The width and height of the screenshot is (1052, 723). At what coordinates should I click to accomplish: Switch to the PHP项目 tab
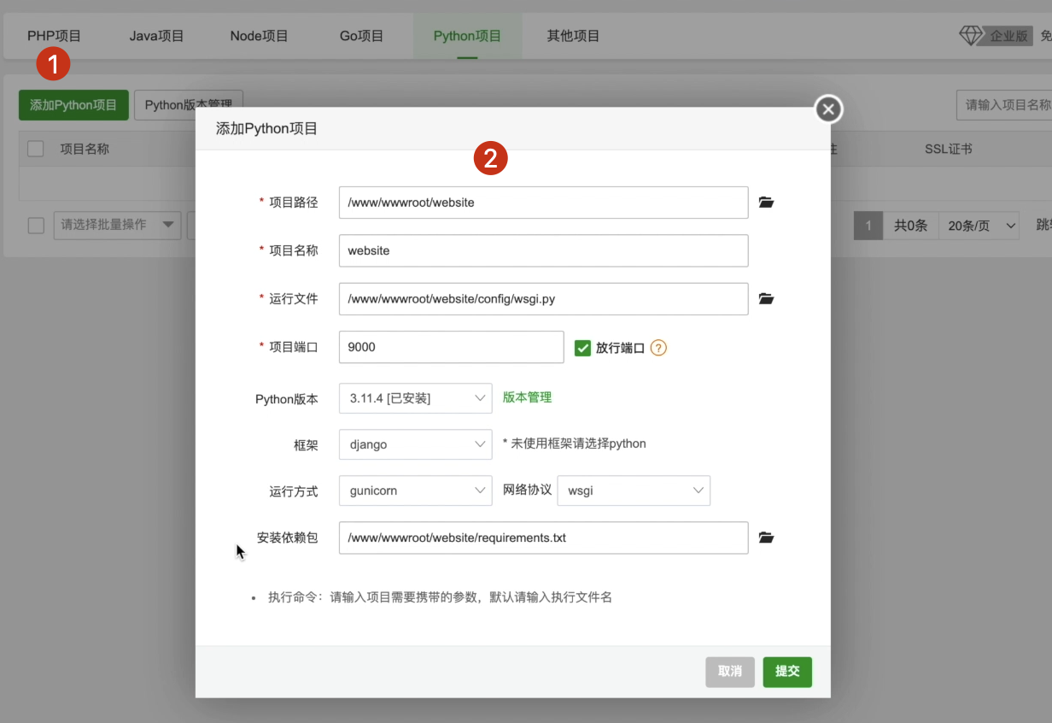click(x=54, y=36)
